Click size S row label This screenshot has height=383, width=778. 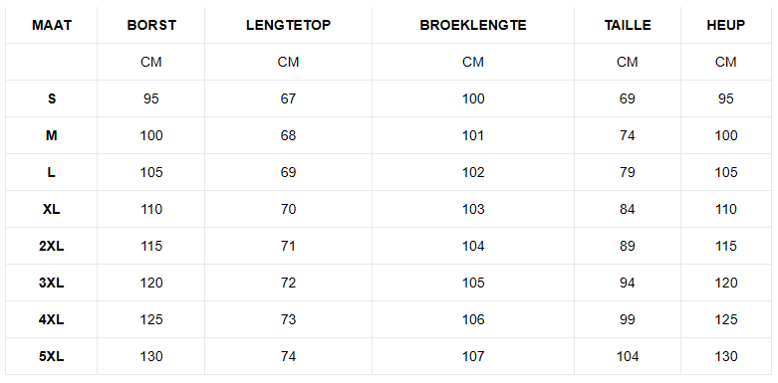52,99
